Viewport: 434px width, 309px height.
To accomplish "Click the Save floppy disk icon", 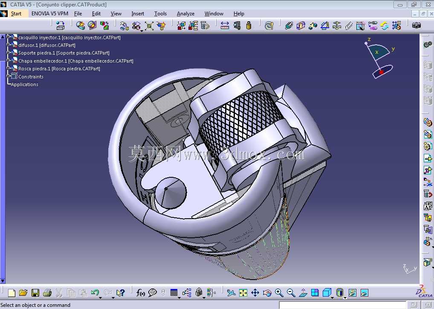I will click(35, 293).
